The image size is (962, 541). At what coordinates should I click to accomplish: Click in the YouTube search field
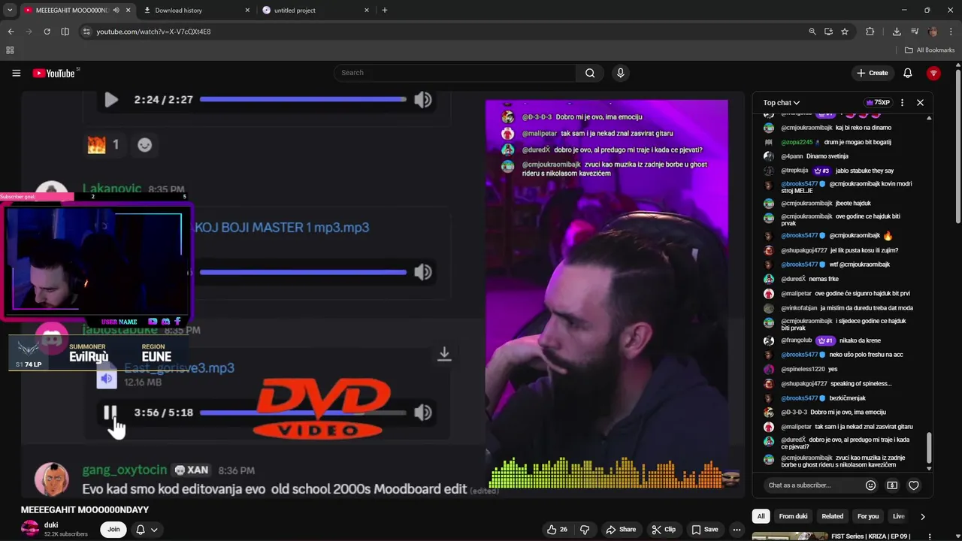455,73
